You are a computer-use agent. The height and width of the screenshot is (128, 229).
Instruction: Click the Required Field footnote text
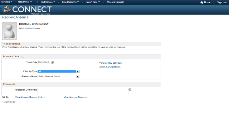pyautogui.click(x=9, y=102)
